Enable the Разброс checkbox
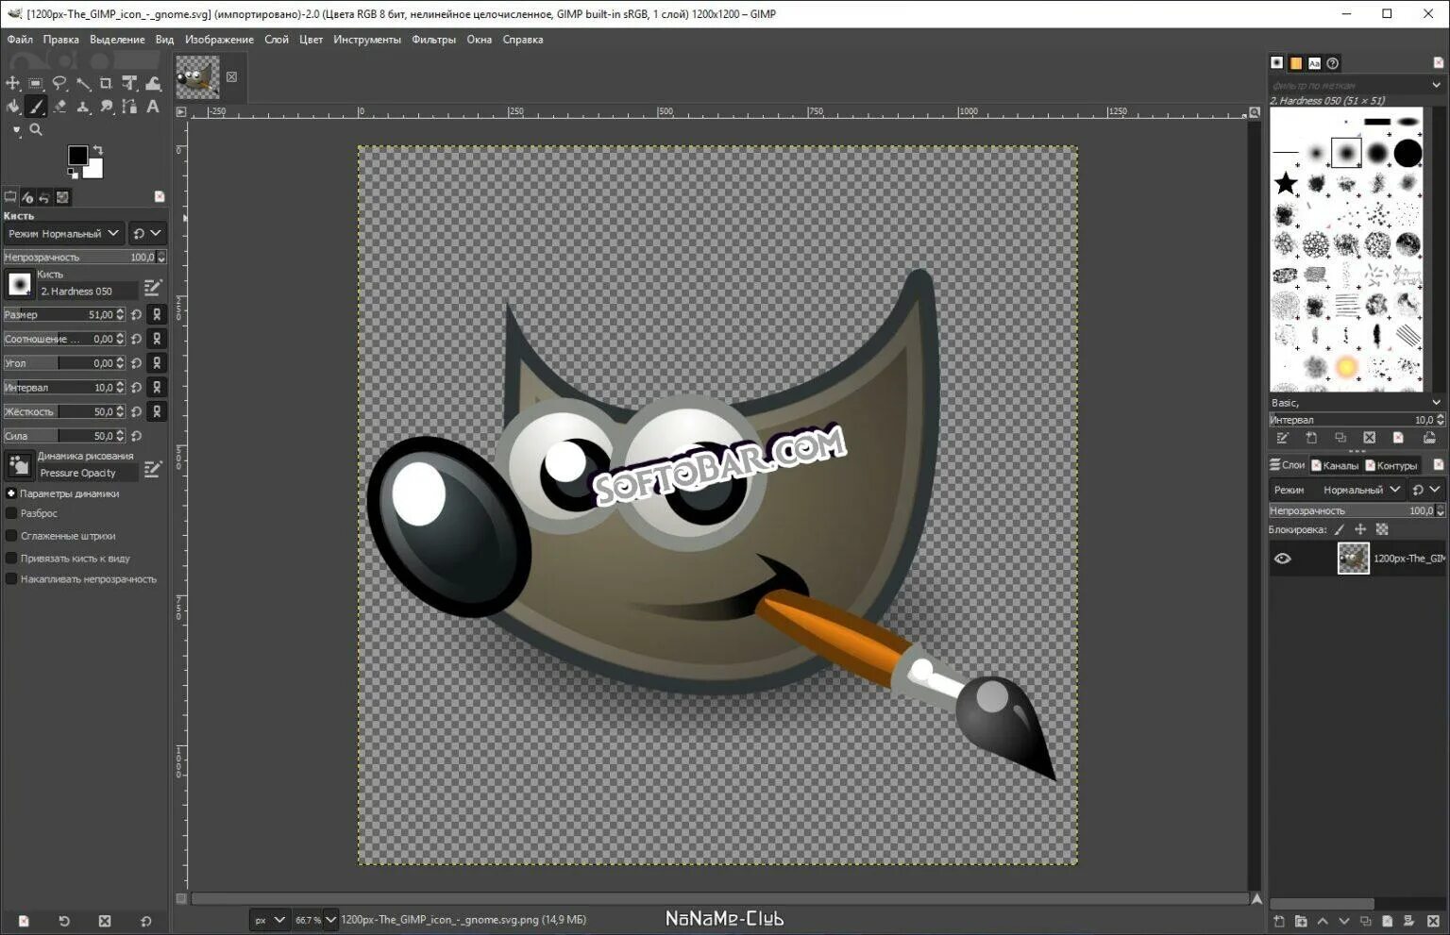Screen dimensions: 1450x935 [x=11, y=513]
